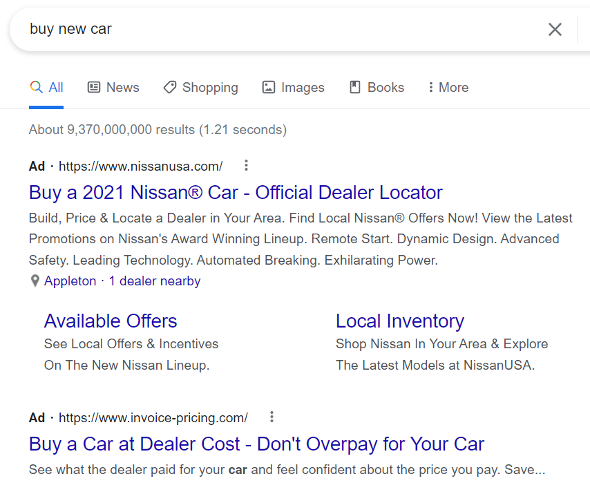Click 'On The New Nissan Lineup.' text
This screenshot has width=590, height=483.
pyautogui.click(x=126, y=365)
